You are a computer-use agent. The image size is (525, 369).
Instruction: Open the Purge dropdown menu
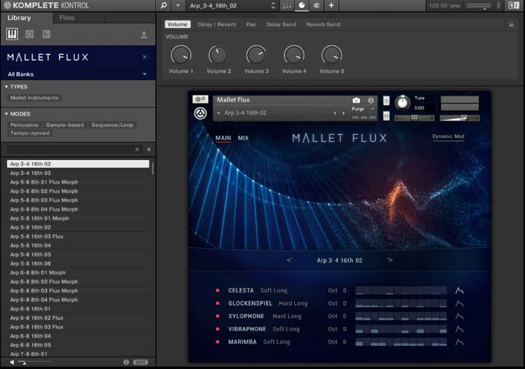point(363,109)
